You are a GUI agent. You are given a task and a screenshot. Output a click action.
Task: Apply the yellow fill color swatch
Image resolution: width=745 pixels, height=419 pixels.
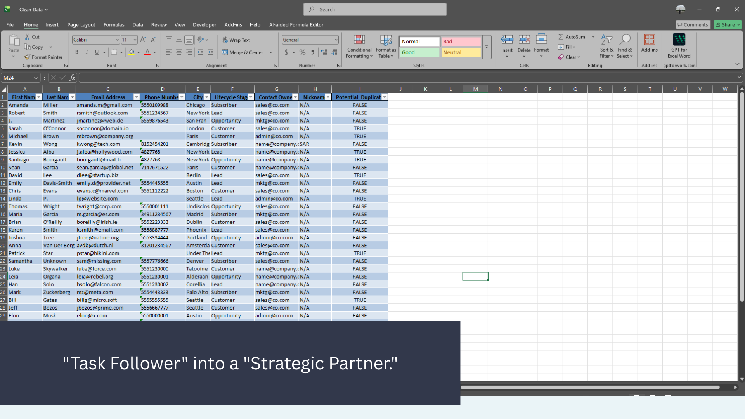coord(132,52)
